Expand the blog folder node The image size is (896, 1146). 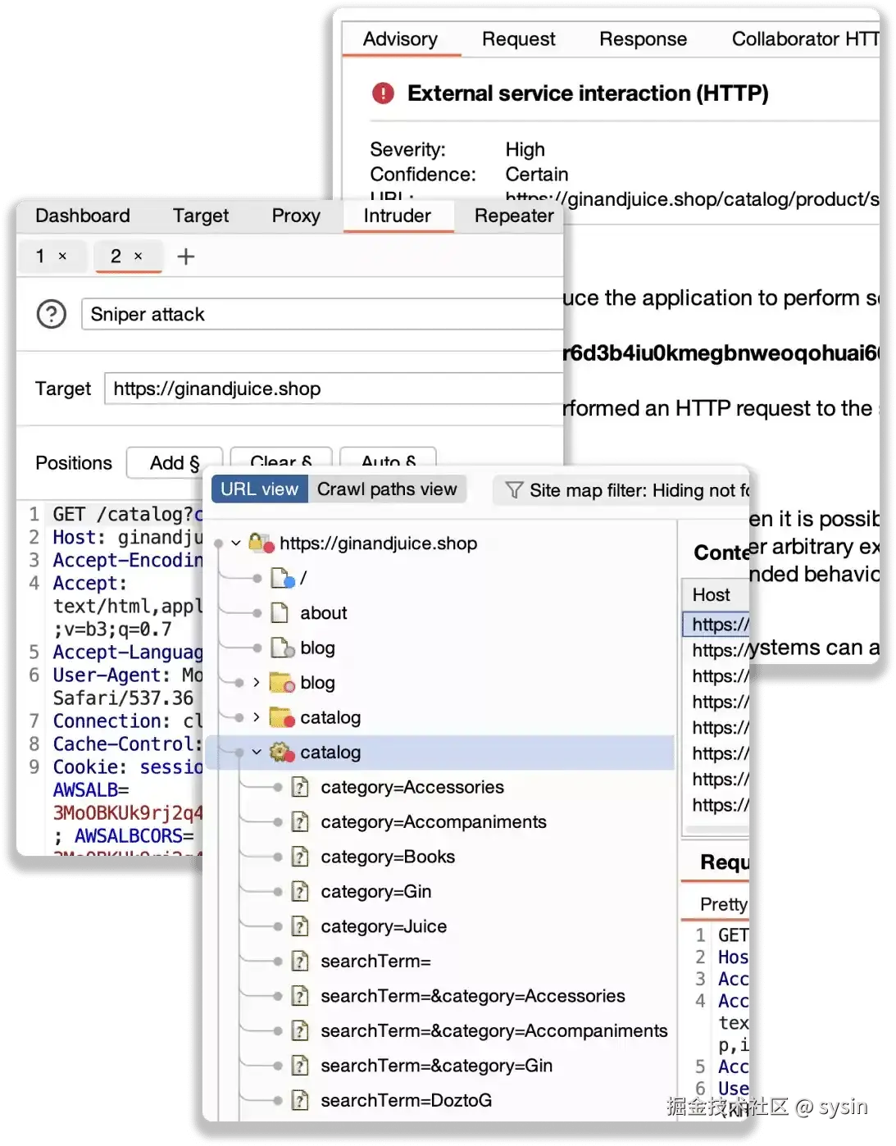[257, 682]
